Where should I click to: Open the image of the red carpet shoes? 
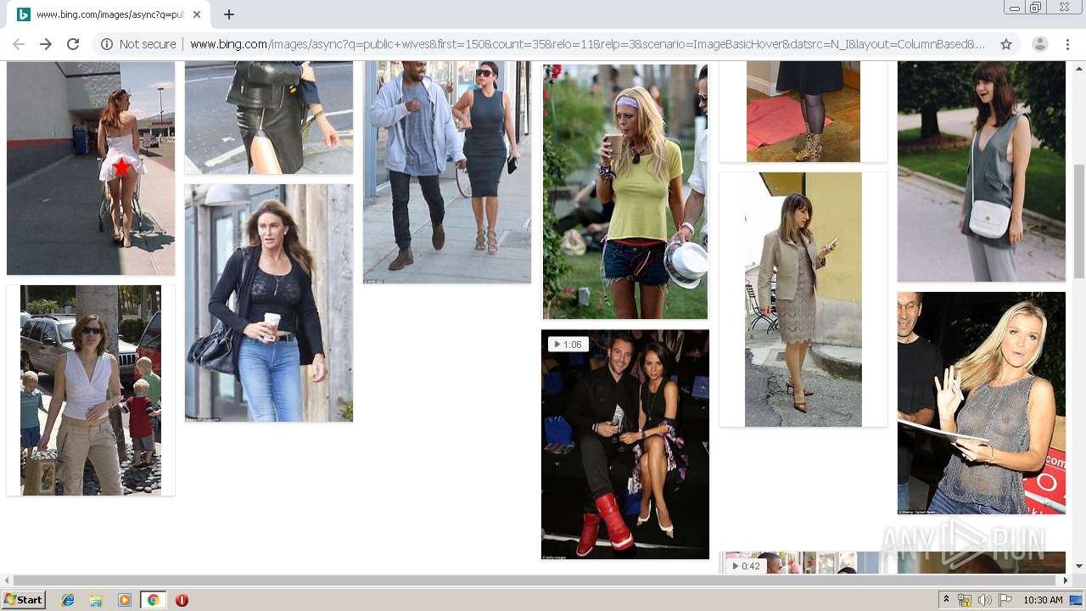tap(803, 111)
